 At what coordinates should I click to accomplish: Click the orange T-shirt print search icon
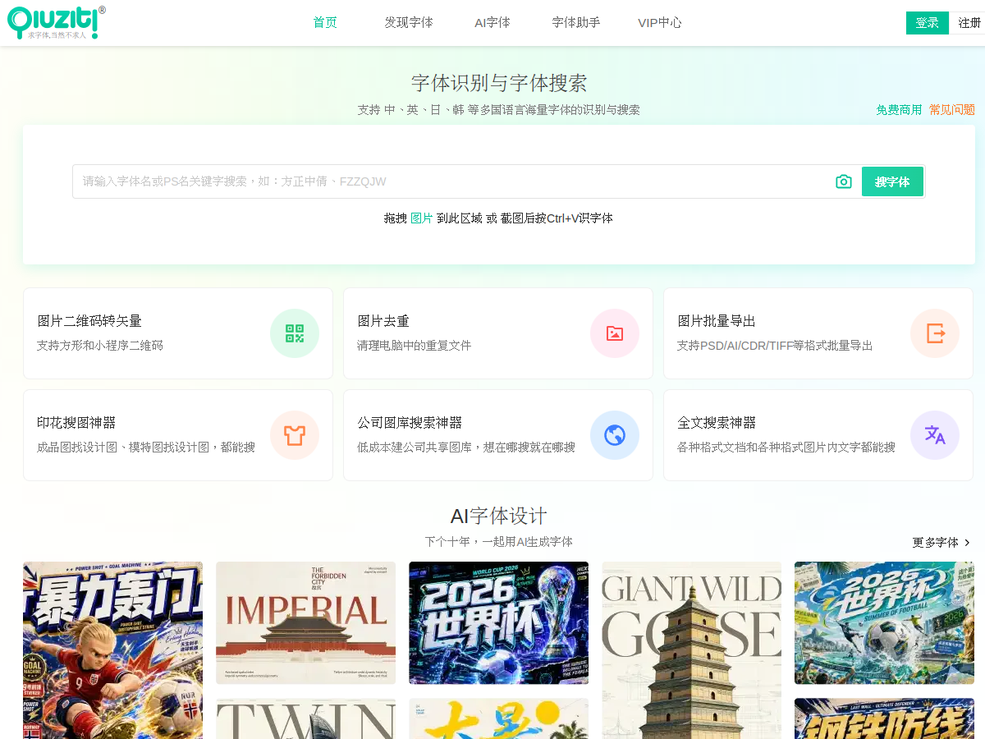295,435
